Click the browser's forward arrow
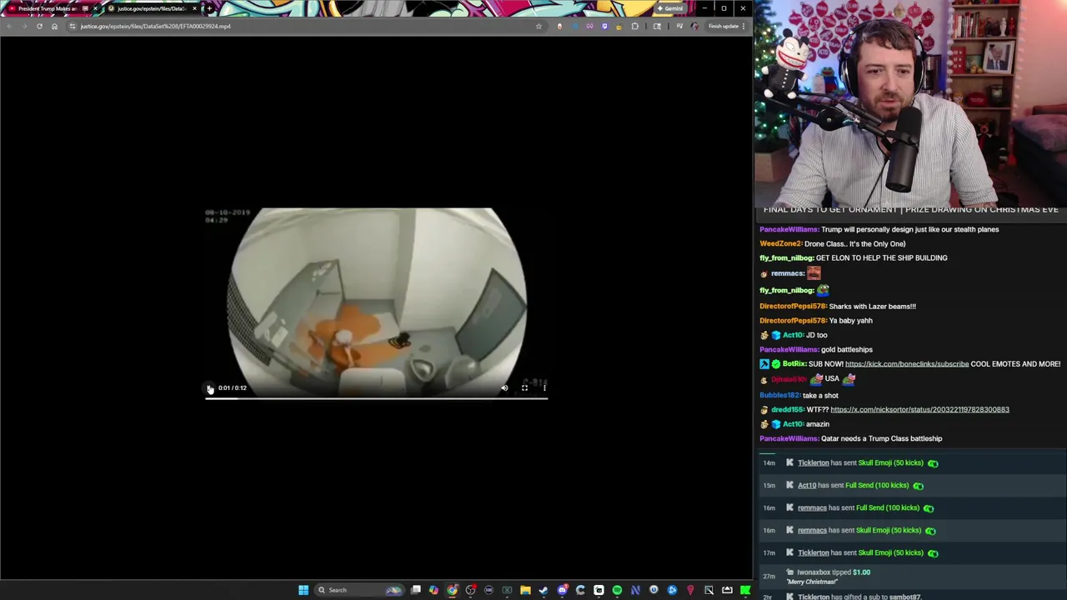Viewport: 1067px width, 600px height. (x=24, y=26)
